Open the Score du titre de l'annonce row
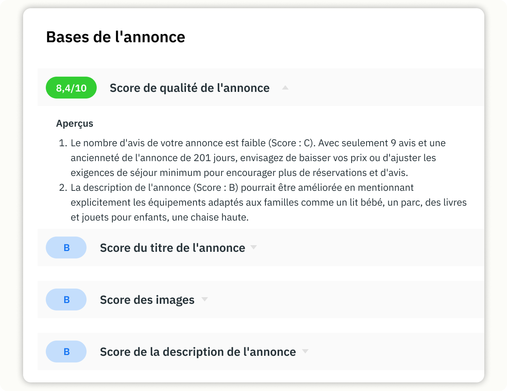This screenshot has height=391, width=507. [x=261, y=248]
